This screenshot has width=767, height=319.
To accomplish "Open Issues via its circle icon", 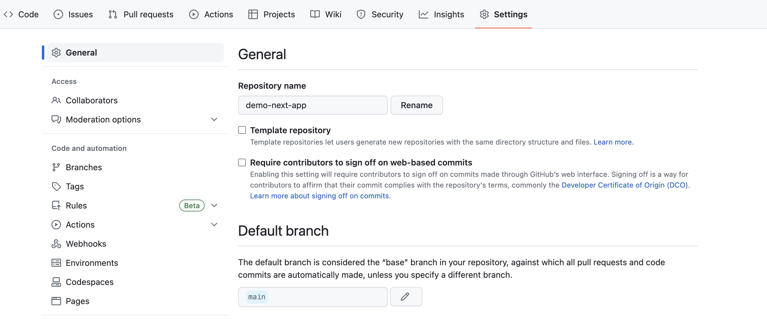I will click(58, 14).
